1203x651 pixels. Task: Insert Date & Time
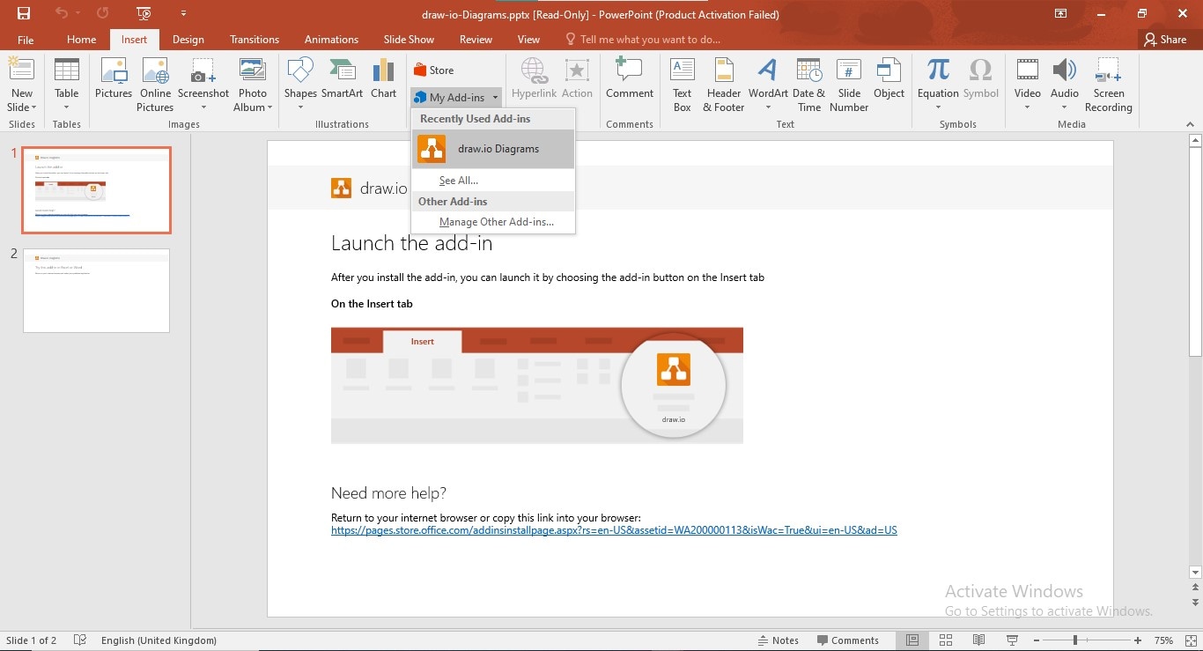coord(808,85)
